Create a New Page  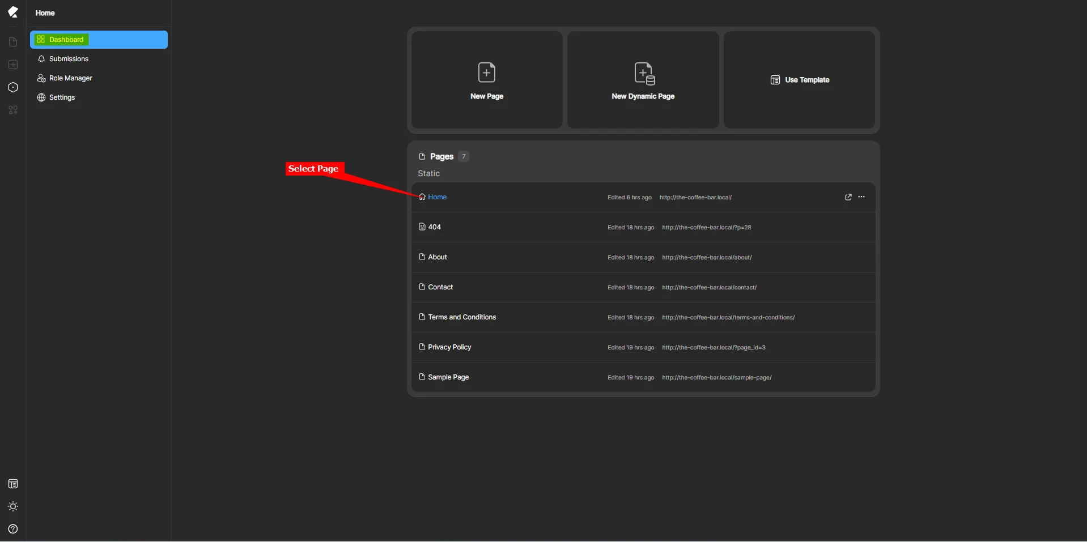487,80
